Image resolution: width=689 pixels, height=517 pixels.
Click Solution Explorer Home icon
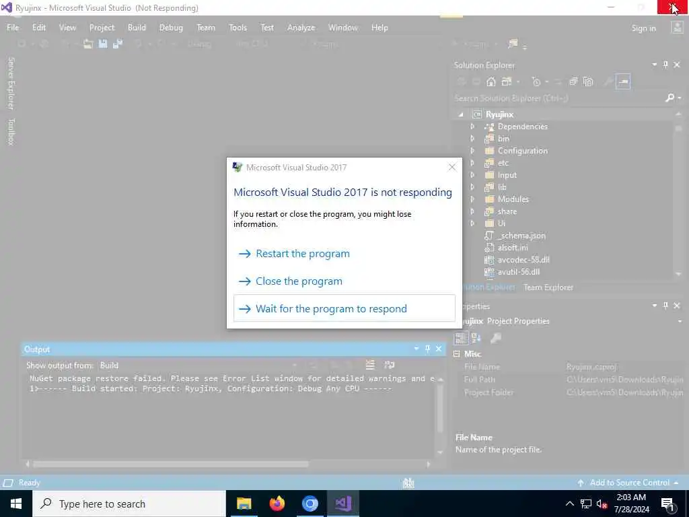[491, 81]
